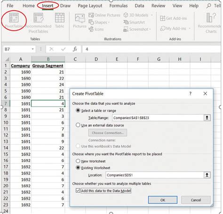The image size is (223, 214).
Task: Click Cancel in Create PivotTable dialog
Action: [196, 200]
